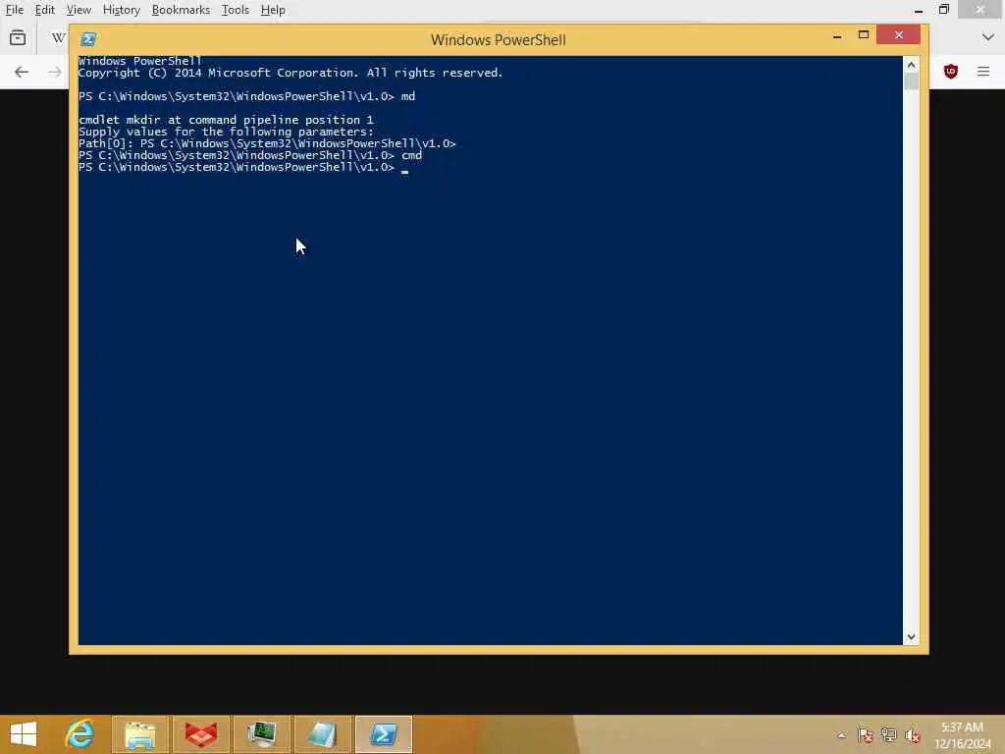The width and height of the screenshot is (1005, 754).
Task: Open the Bookmarks menu
Action: 181,10
